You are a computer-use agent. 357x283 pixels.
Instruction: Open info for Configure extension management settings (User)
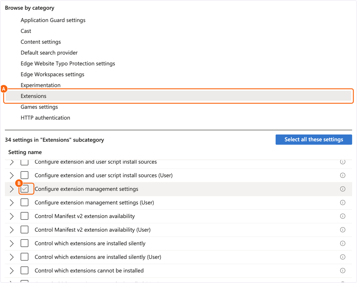pos(343,203)
